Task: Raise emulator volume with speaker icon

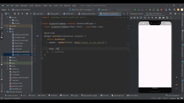Action: 134,18
